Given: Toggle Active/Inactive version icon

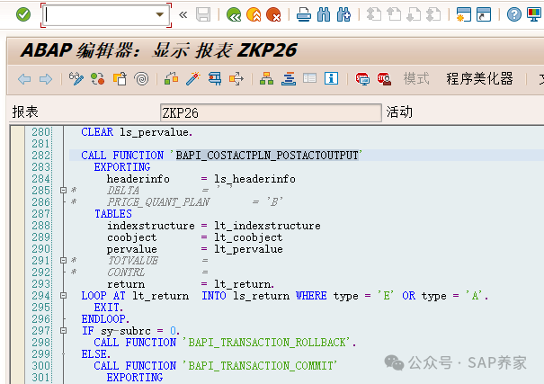Looking at the screenshot, I should [x=98, y=79].
